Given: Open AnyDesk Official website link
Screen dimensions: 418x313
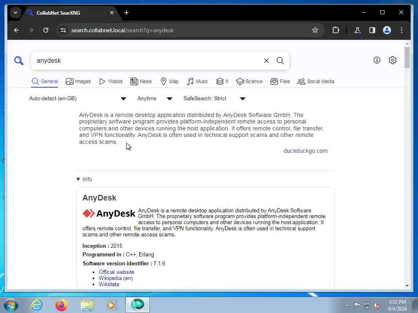Looking at the screenshot, I should tap(116, 272).
